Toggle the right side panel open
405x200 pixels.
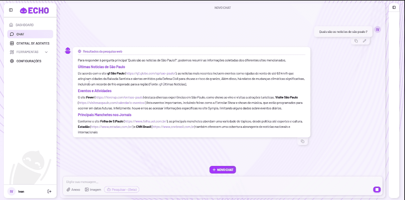pos(394,7)
